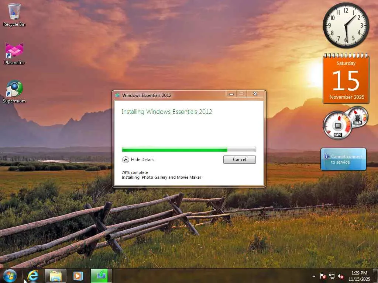Click the analog clock gadget
This screenshot has height=283, width=378.
[346, 25]
